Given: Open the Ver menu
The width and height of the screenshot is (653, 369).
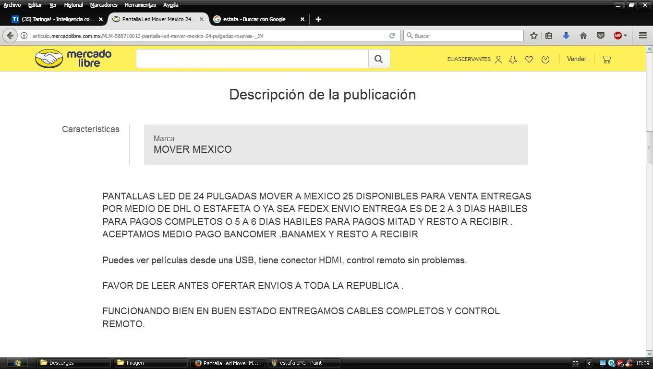Looking at the screenshot, I should coord(53,5).
